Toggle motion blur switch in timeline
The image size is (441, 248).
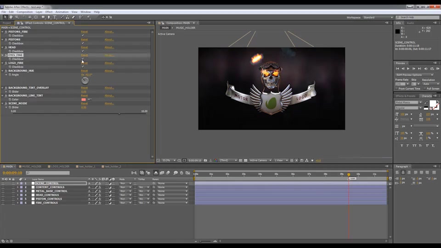tap(168, 173)
